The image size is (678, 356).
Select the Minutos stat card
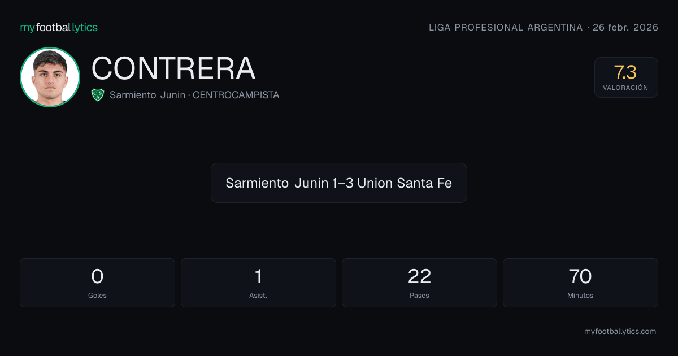580,283
